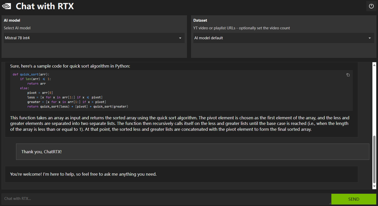Click the chat scrollbar down arrow
Screen dimensions: 378x206
pyautogui.click(x=374, y=186)
